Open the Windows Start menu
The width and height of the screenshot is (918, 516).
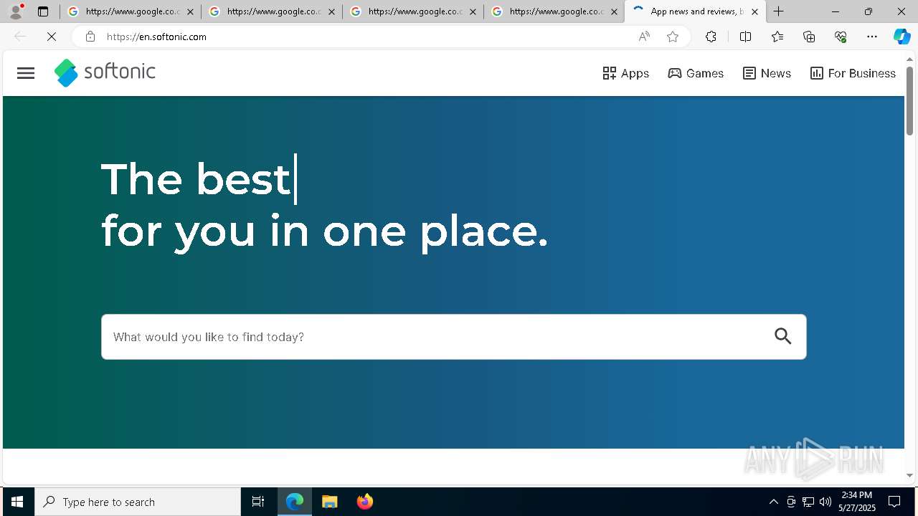[x=17, y=502]
